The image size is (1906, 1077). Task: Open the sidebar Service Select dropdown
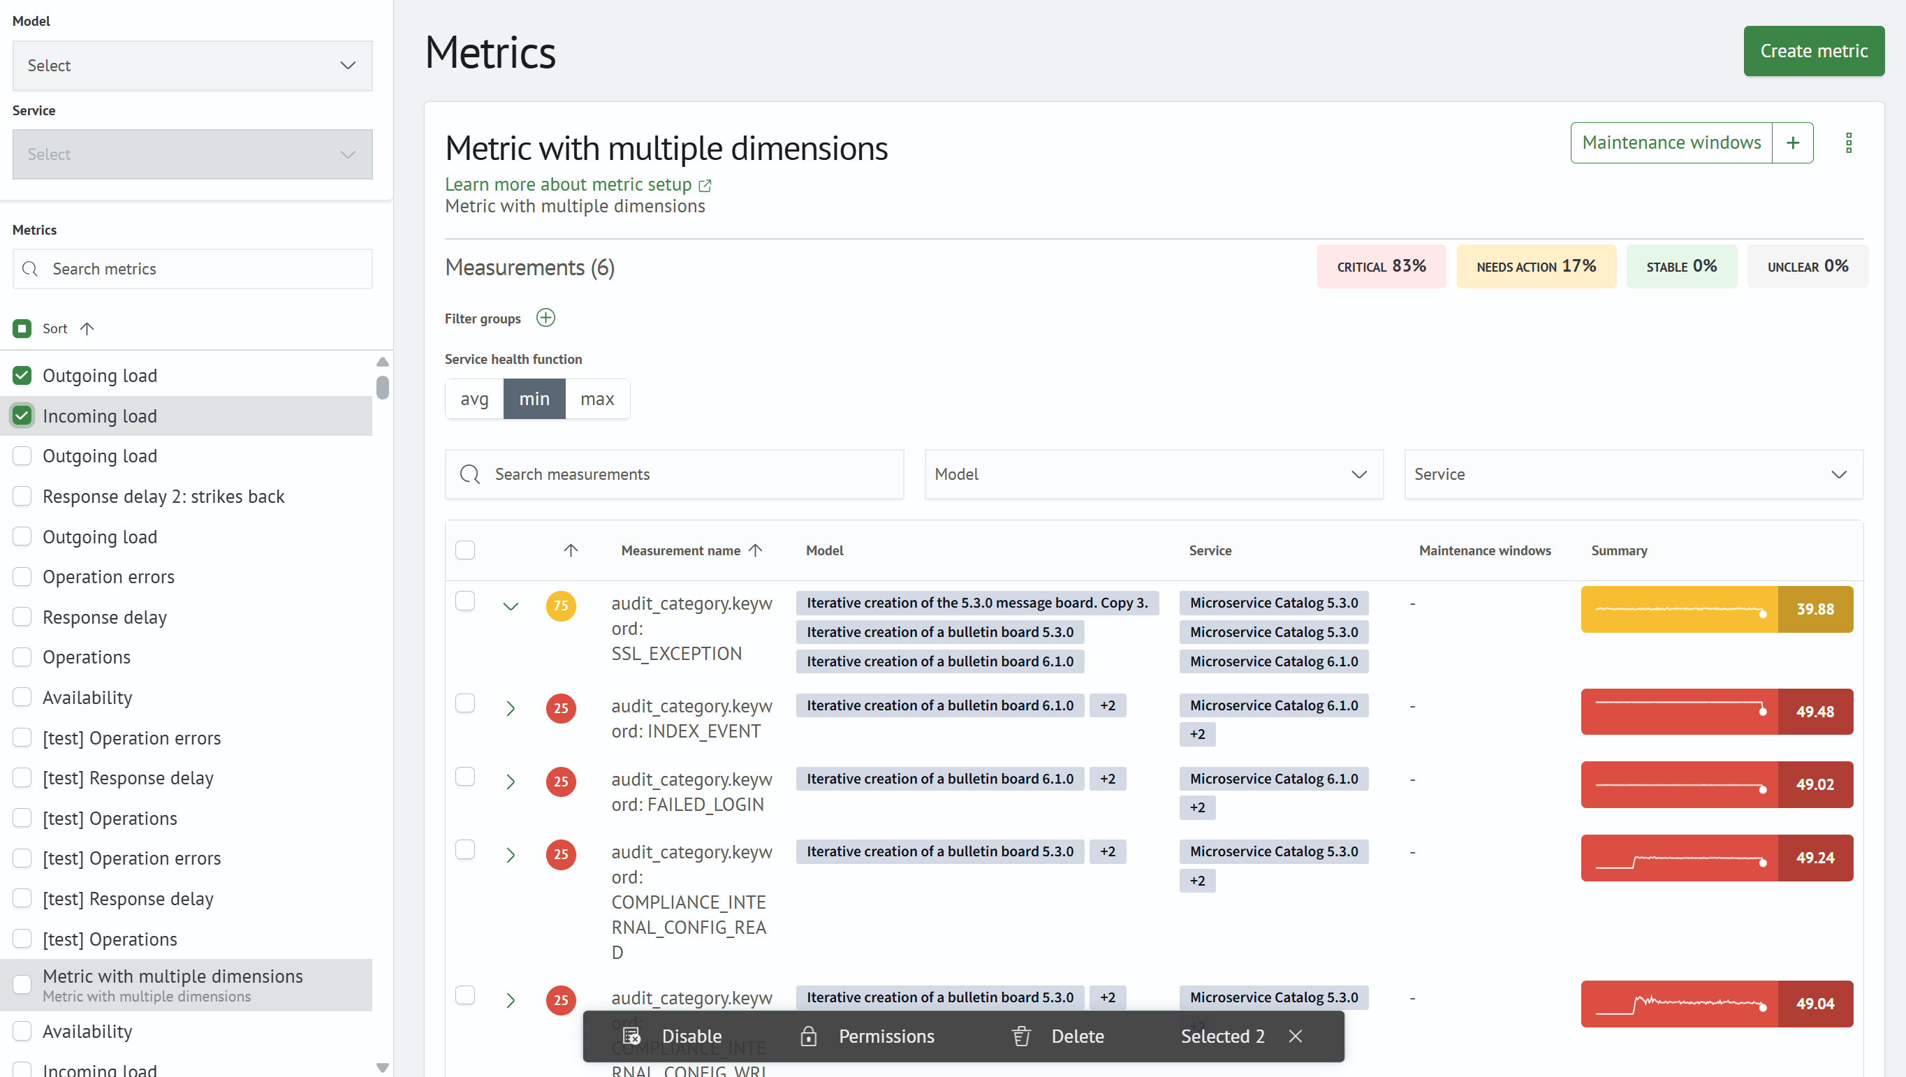coord(192,154)
